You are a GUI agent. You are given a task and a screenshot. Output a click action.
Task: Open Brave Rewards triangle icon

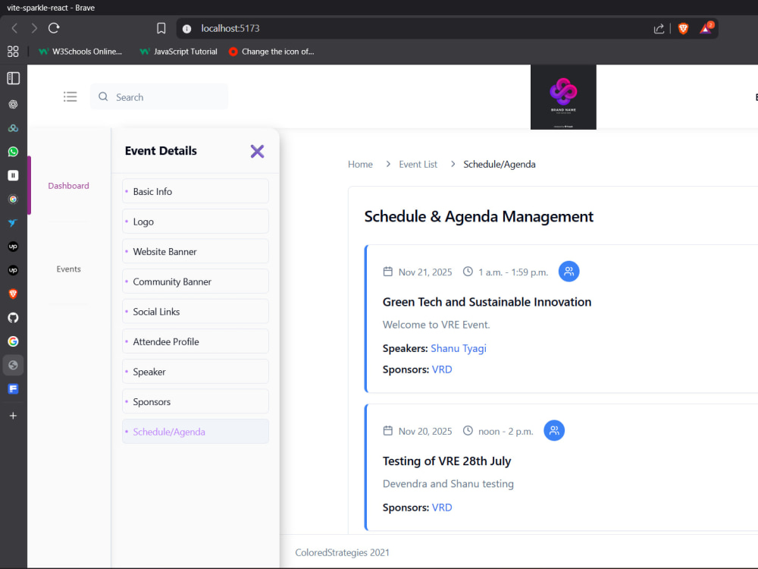pos(706,28)
